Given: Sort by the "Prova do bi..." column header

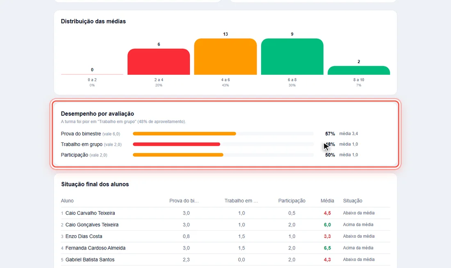Looking at the screenshot, I should (x=184, y=201).
